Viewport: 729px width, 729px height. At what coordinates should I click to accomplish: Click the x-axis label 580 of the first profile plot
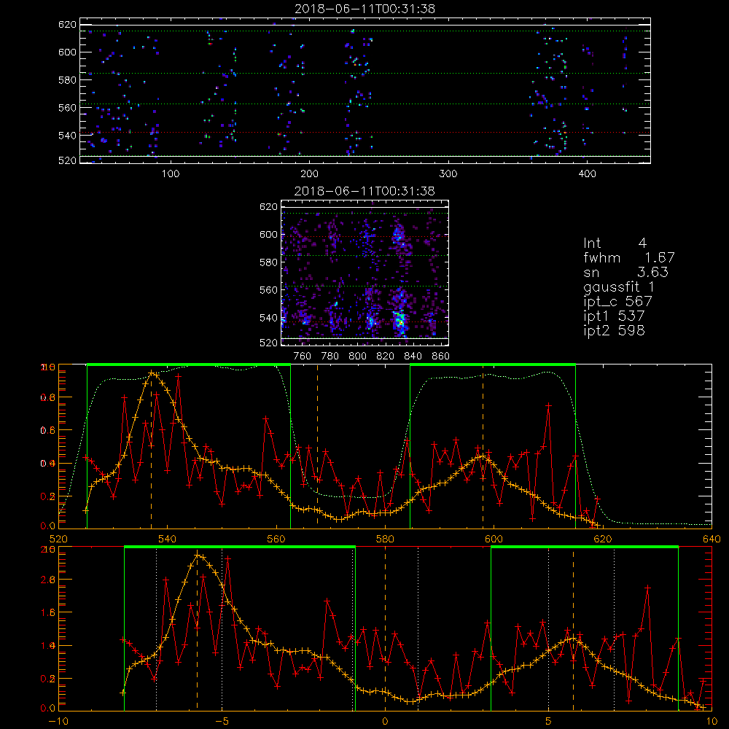click(385, 539)
